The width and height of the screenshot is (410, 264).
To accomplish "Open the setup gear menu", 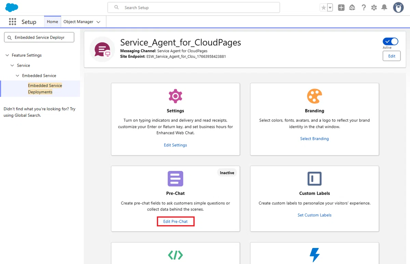I will [374, 8].
